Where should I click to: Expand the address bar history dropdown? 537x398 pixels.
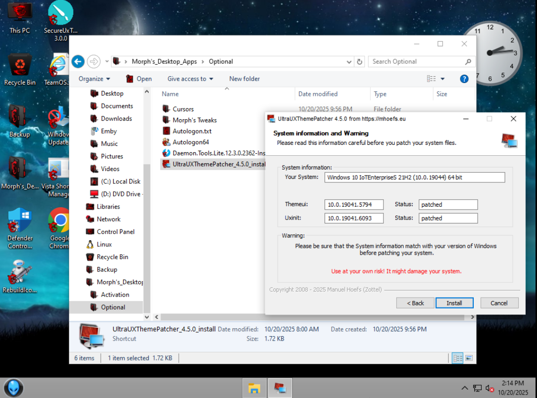coord(350,62)
